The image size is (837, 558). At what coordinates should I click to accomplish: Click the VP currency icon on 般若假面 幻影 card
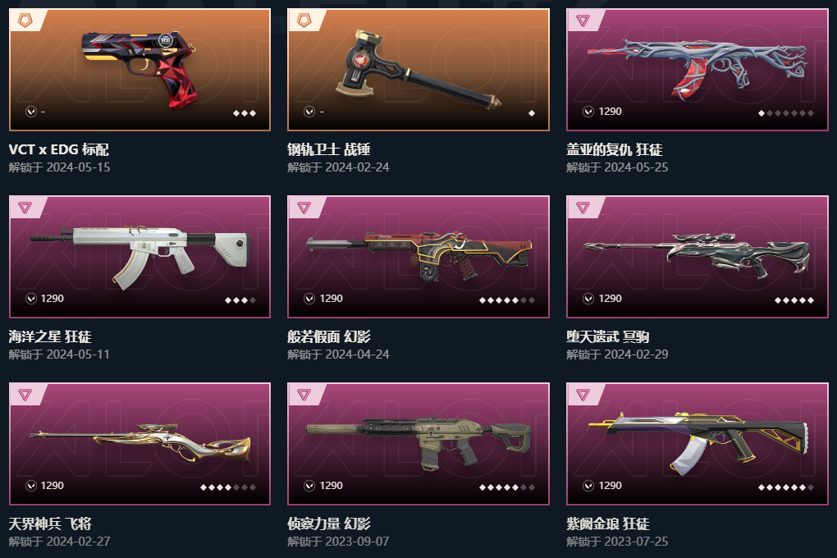pos(309,299)
